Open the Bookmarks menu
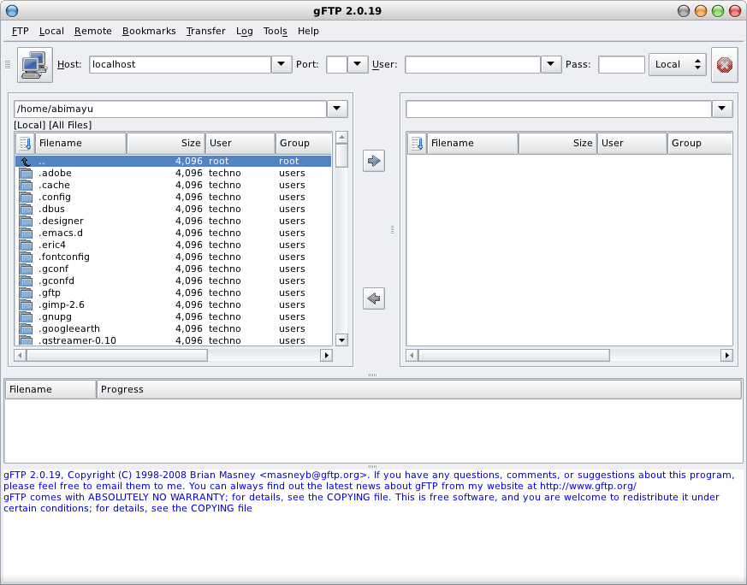747x585 pixels. pos(149,31)
